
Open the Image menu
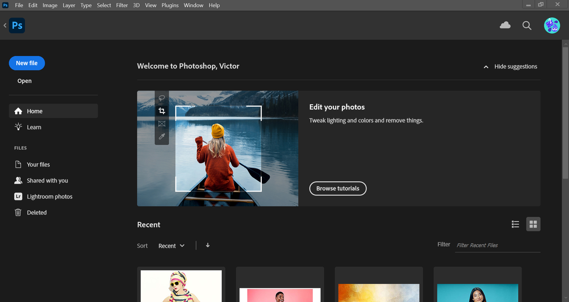click(x=50, y=5)
